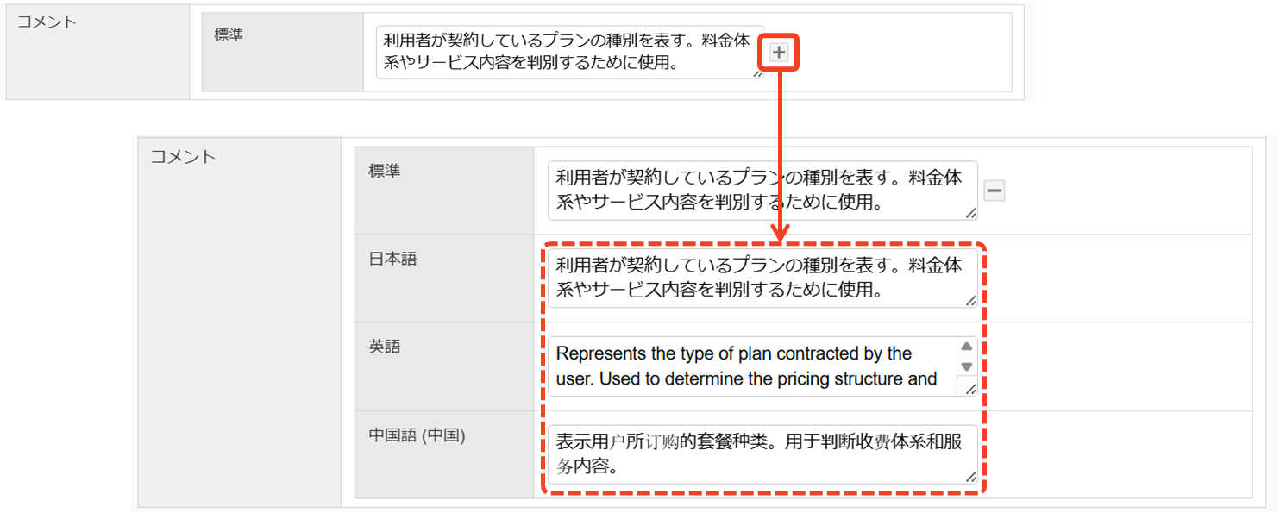Viewport: 1280px width, 513px height.
Task: Select the 中国語 (中国) row label
Action: point(417,435)
